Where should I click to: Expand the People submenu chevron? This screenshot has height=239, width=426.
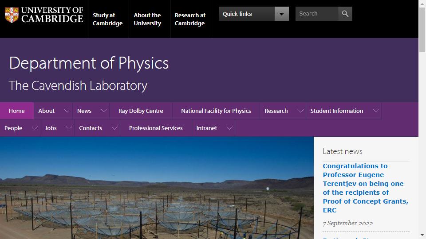point(35,128)
